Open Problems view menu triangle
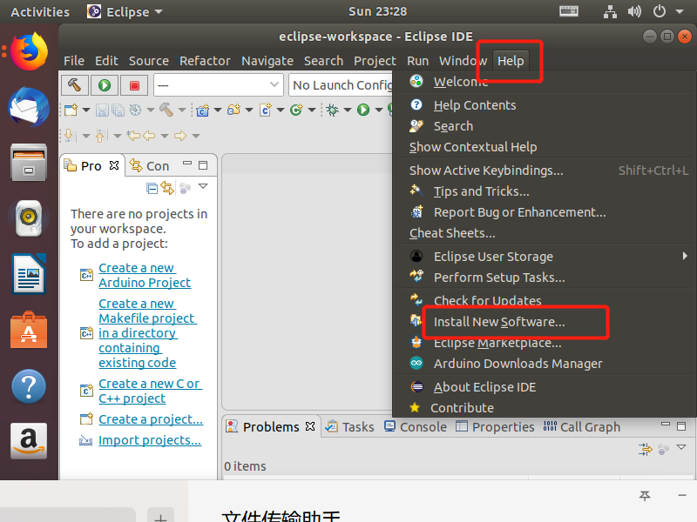 pos(681,447)
